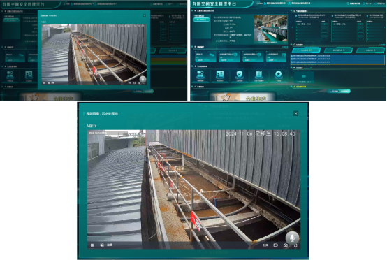
Task: Open the ID card personnel module icon
Action: pos(219,75)
